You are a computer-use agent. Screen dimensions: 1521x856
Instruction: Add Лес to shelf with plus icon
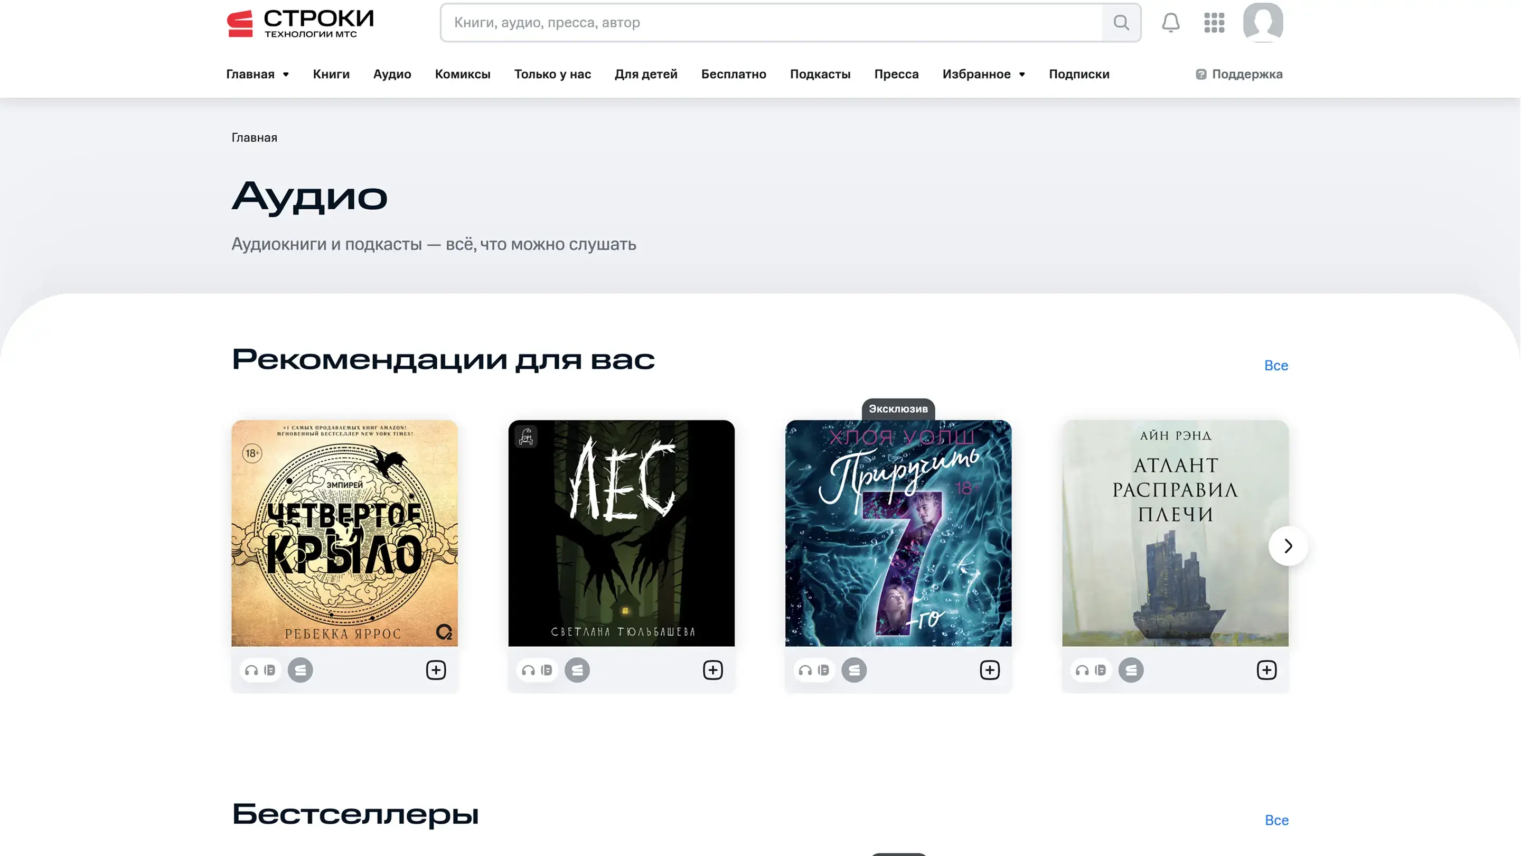(712, 670)
